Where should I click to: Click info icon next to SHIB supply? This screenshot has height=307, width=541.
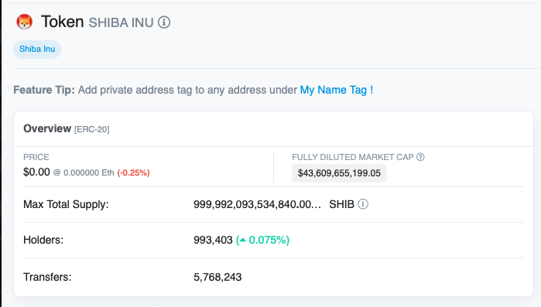tap(363, 204)
